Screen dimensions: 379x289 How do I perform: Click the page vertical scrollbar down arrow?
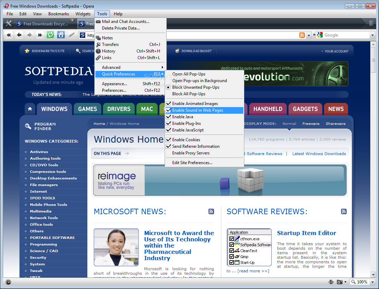click(373, 275)
